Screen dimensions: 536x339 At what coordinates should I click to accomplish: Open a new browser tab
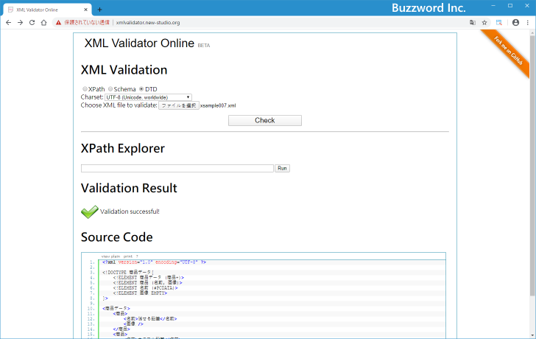[99, 9]
